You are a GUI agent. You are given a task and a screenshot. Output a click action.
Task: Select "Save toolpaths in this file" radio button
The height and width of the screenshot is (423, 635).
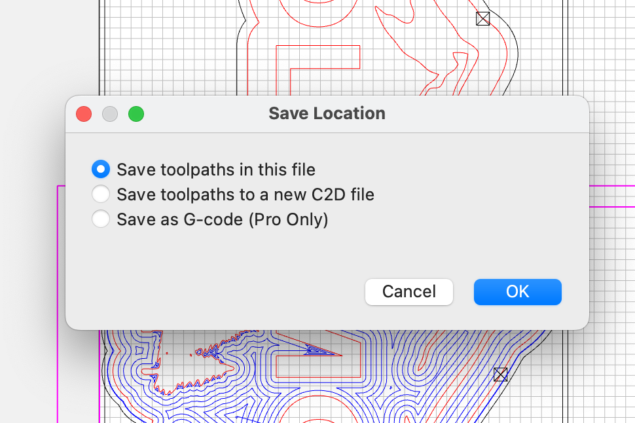pyautogui.click(x=101, y=170)
